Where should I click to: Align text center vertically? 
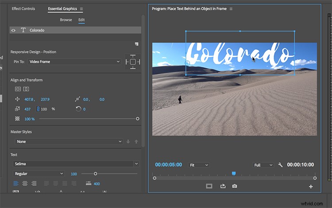click(18, 89)
